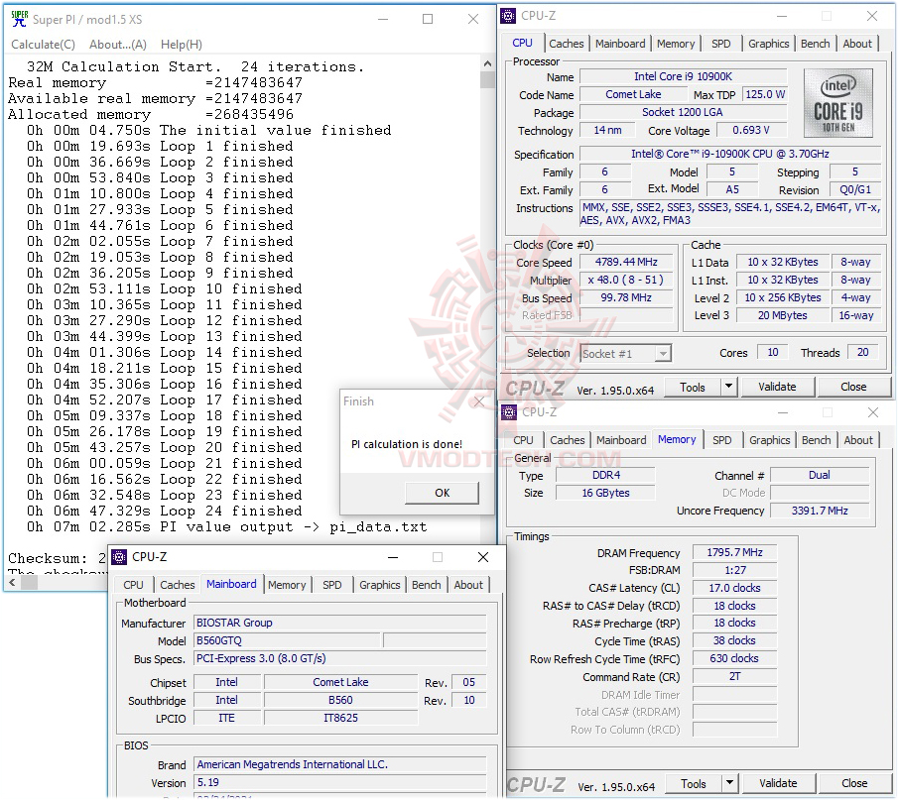Maximize the Super PI window
This screenshot has height=800, width=898.
(x=428, y=19)
